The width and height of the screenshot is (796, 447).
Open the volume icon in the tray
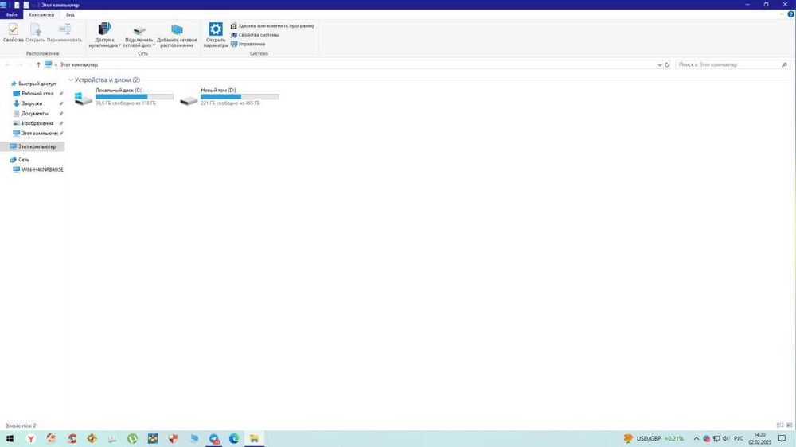(726, 438)
